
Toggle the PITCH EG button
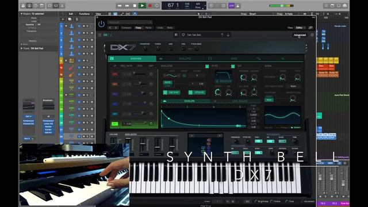197,93
